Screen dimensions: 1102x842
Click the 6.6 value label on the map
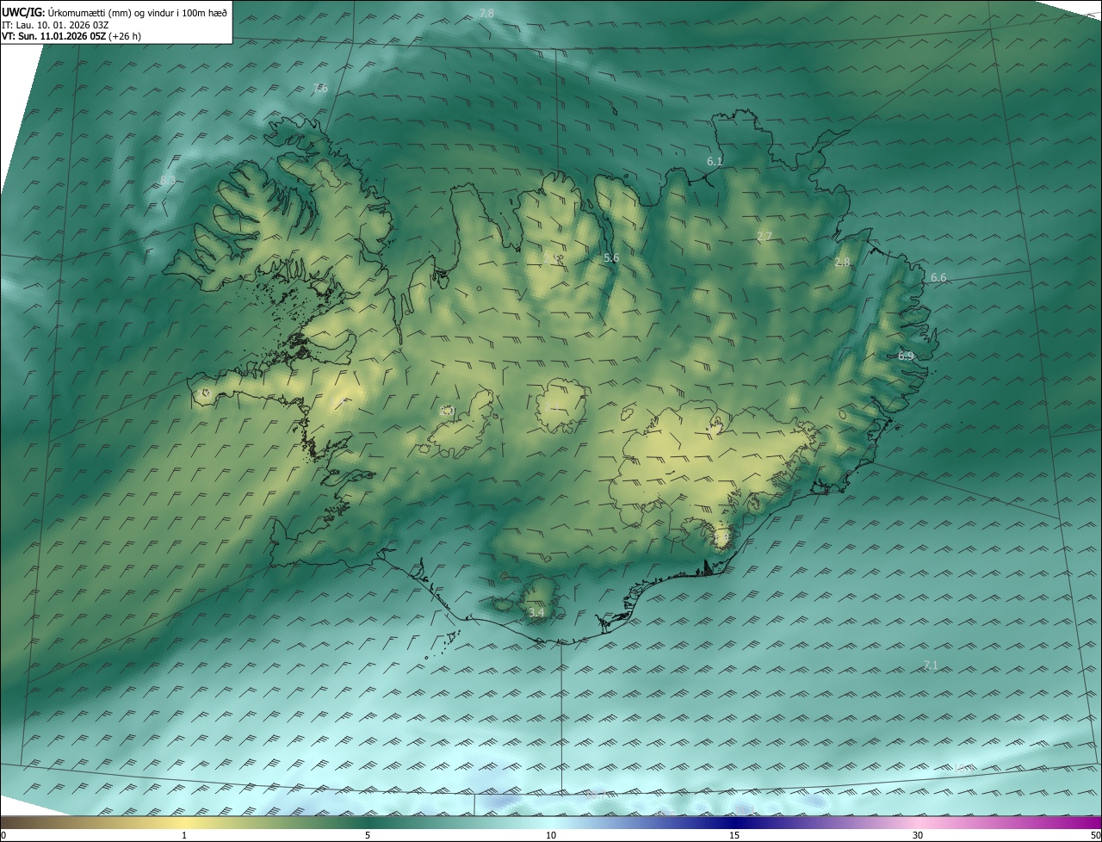coord(938,277)
